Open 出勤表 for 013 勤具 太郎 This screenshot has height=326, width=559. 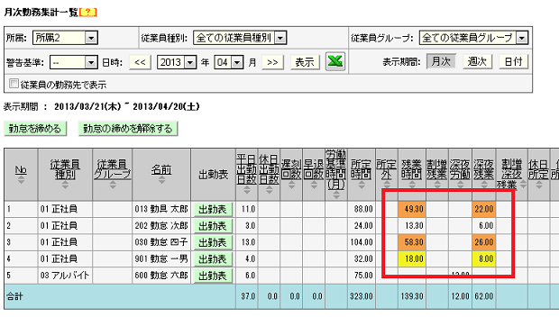pyautogui.click(x=213, y=209)
